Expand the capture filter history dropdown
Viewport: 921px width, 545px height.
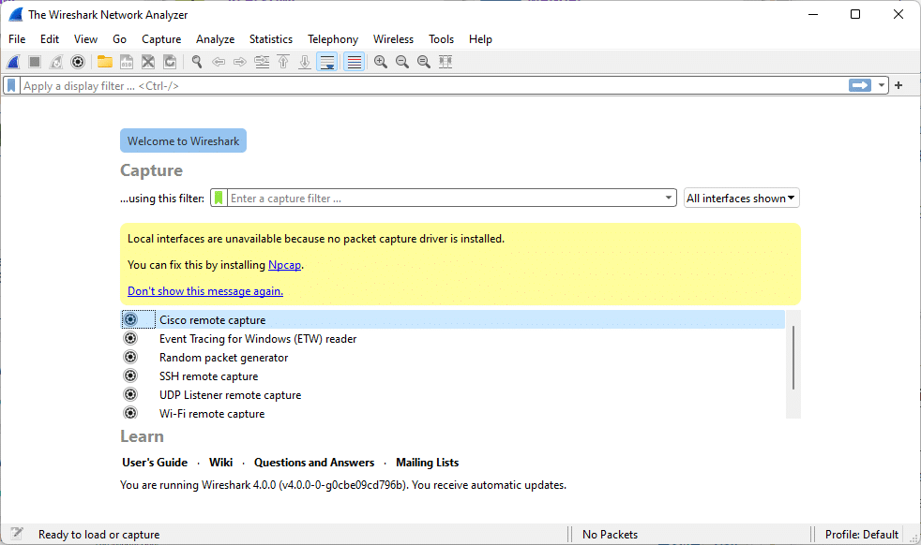668,198
